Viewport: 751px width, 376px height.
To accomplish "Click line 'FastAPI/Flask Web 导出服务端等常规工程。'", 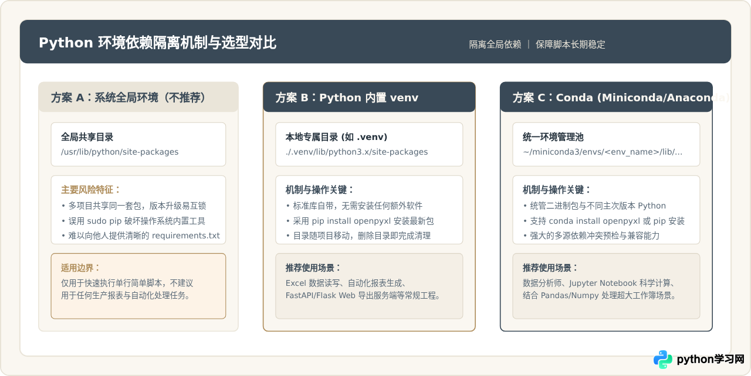I will [363, 296].
